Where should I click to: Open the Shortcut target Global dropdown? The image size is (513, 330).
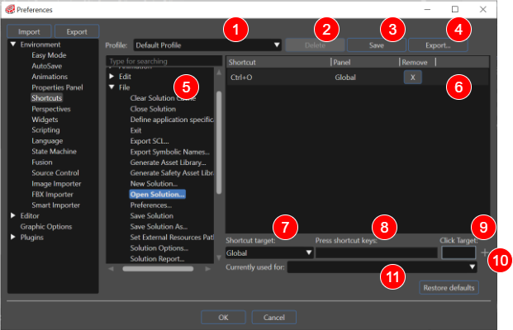point(269,253)
